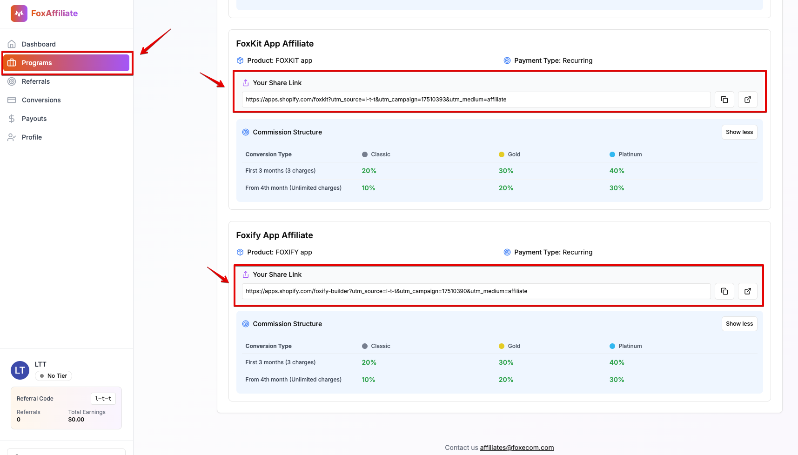Click the FoxKit product box icon
This screenshot has height=455, width=798.
(240, 60)
